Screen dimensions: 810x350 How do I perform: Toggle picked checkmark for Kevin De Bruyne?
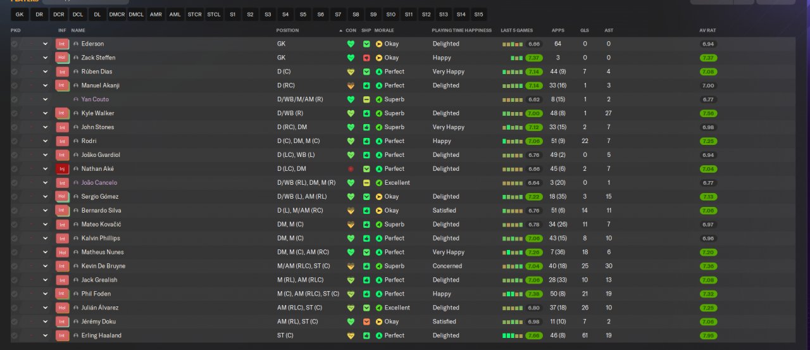click(15, 266)
